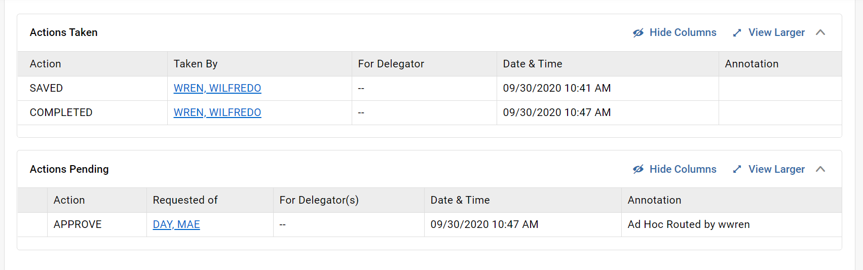Click the Taken By column header
Screen dimensions: 863x270
point(196,64)
